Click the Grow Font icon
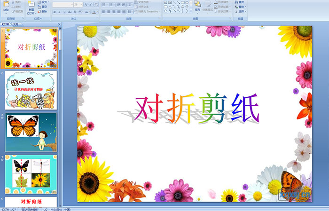Viewport: 329px width, 211px height. pos(86,4)
